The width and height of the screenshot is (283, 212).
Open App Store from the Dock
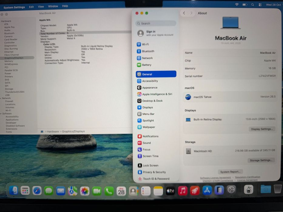pyautogui.click(x=207, y=190)
